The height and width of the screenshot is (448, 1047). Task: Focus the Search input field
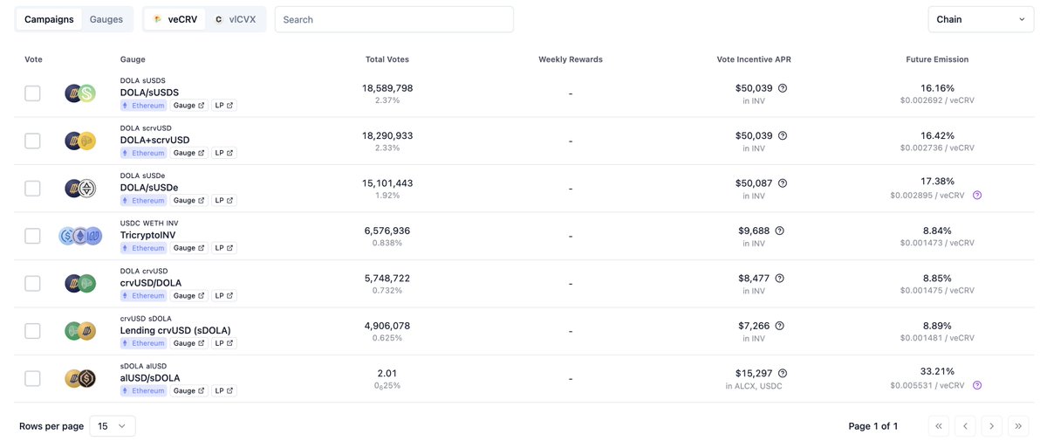(394, 19)
